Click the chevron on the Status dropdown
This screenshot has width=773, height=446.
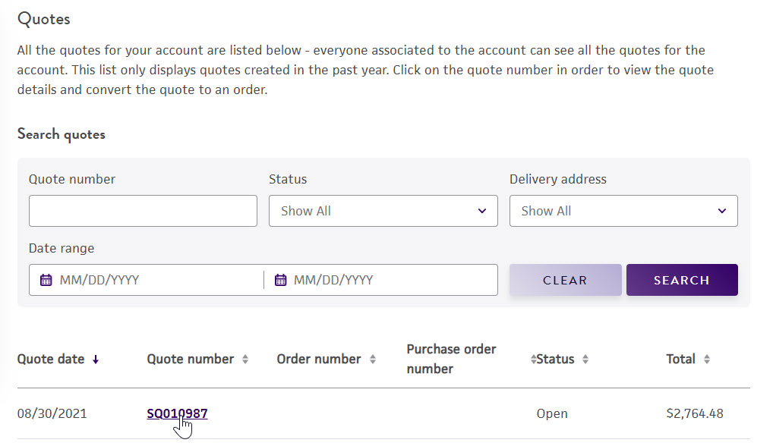tap(481, 210)
